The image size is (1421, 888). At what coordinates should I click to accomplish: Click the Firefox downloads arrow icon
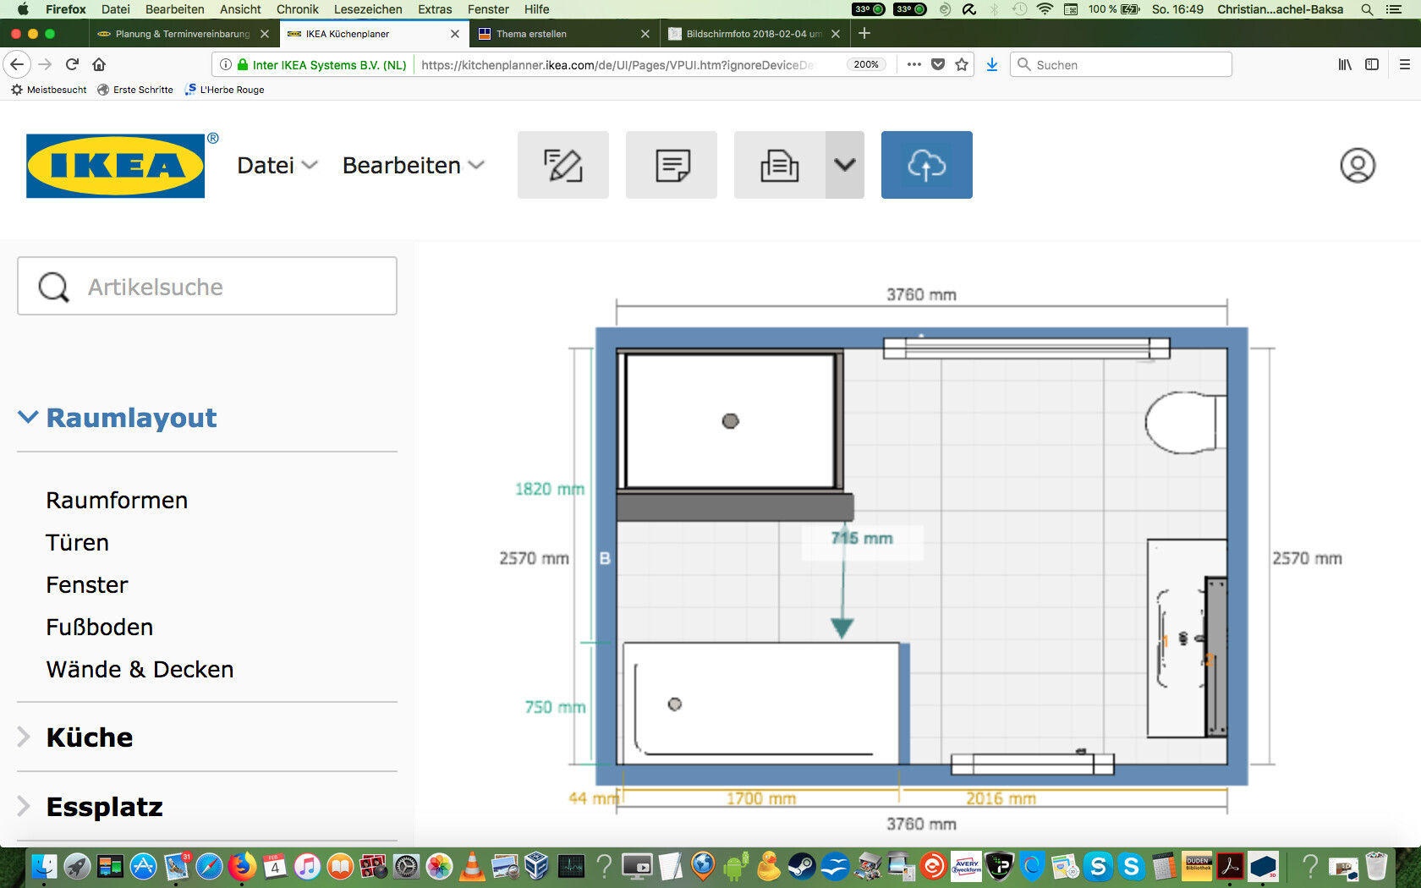992,64
